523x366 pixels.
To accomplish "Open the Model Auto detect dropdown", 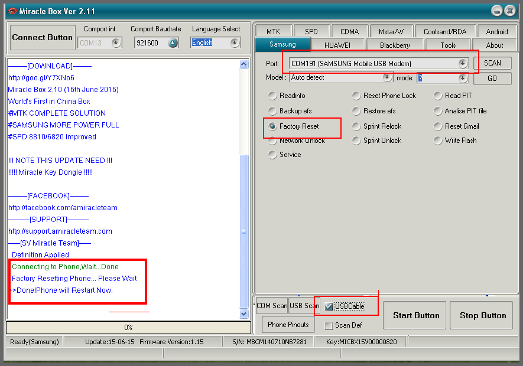I will click(x=387, y=77).
